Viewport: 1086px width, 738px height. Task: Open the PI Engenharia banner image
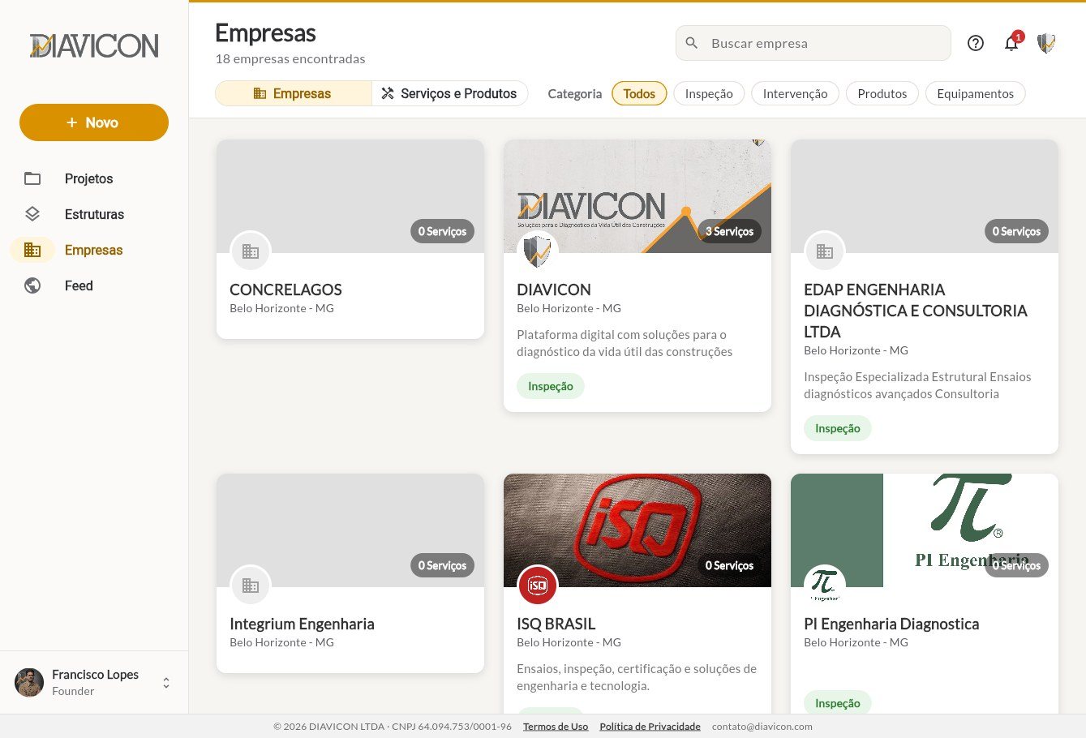[925, 530]
